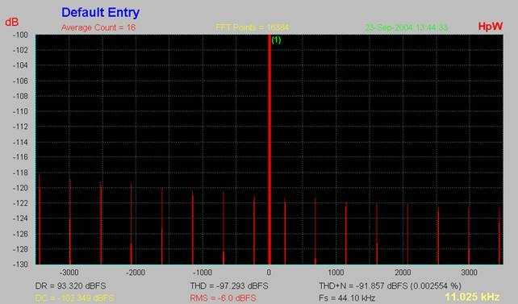The width and height of the screenshot is (518, 304).
Task: Select the 'DR = 93.320 dBFS' readout
Action: click(70, 285)
